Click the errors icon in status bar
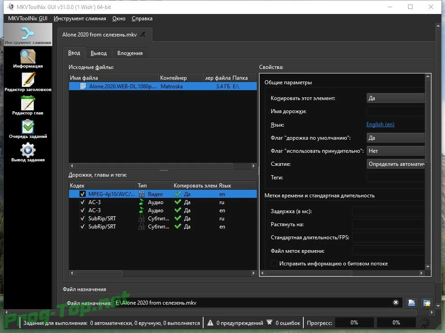The image size is (445, 333). pos(269,323)
